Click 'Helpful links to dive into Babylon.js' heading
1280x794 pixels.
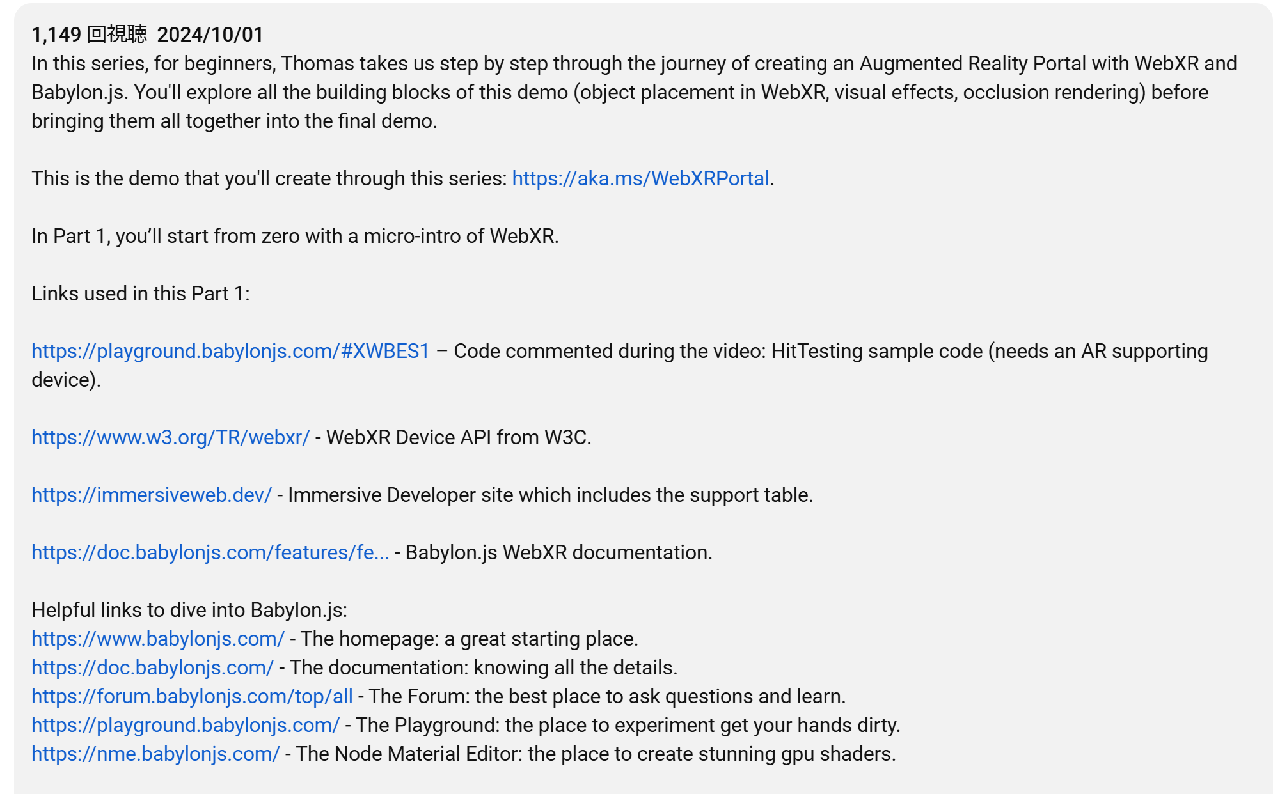pyautogui.click(x=189, y=610)
